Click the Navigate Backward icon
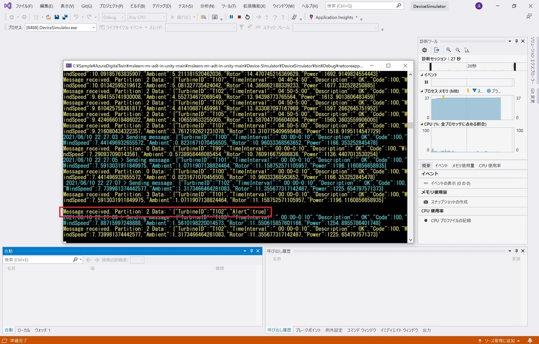The width and height of the screenshot is (539, 344). click(12, 17)
